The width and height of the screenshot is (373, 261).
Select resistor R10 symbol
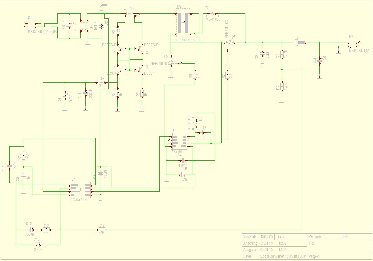pyautogui.click(x=23, y=156)
